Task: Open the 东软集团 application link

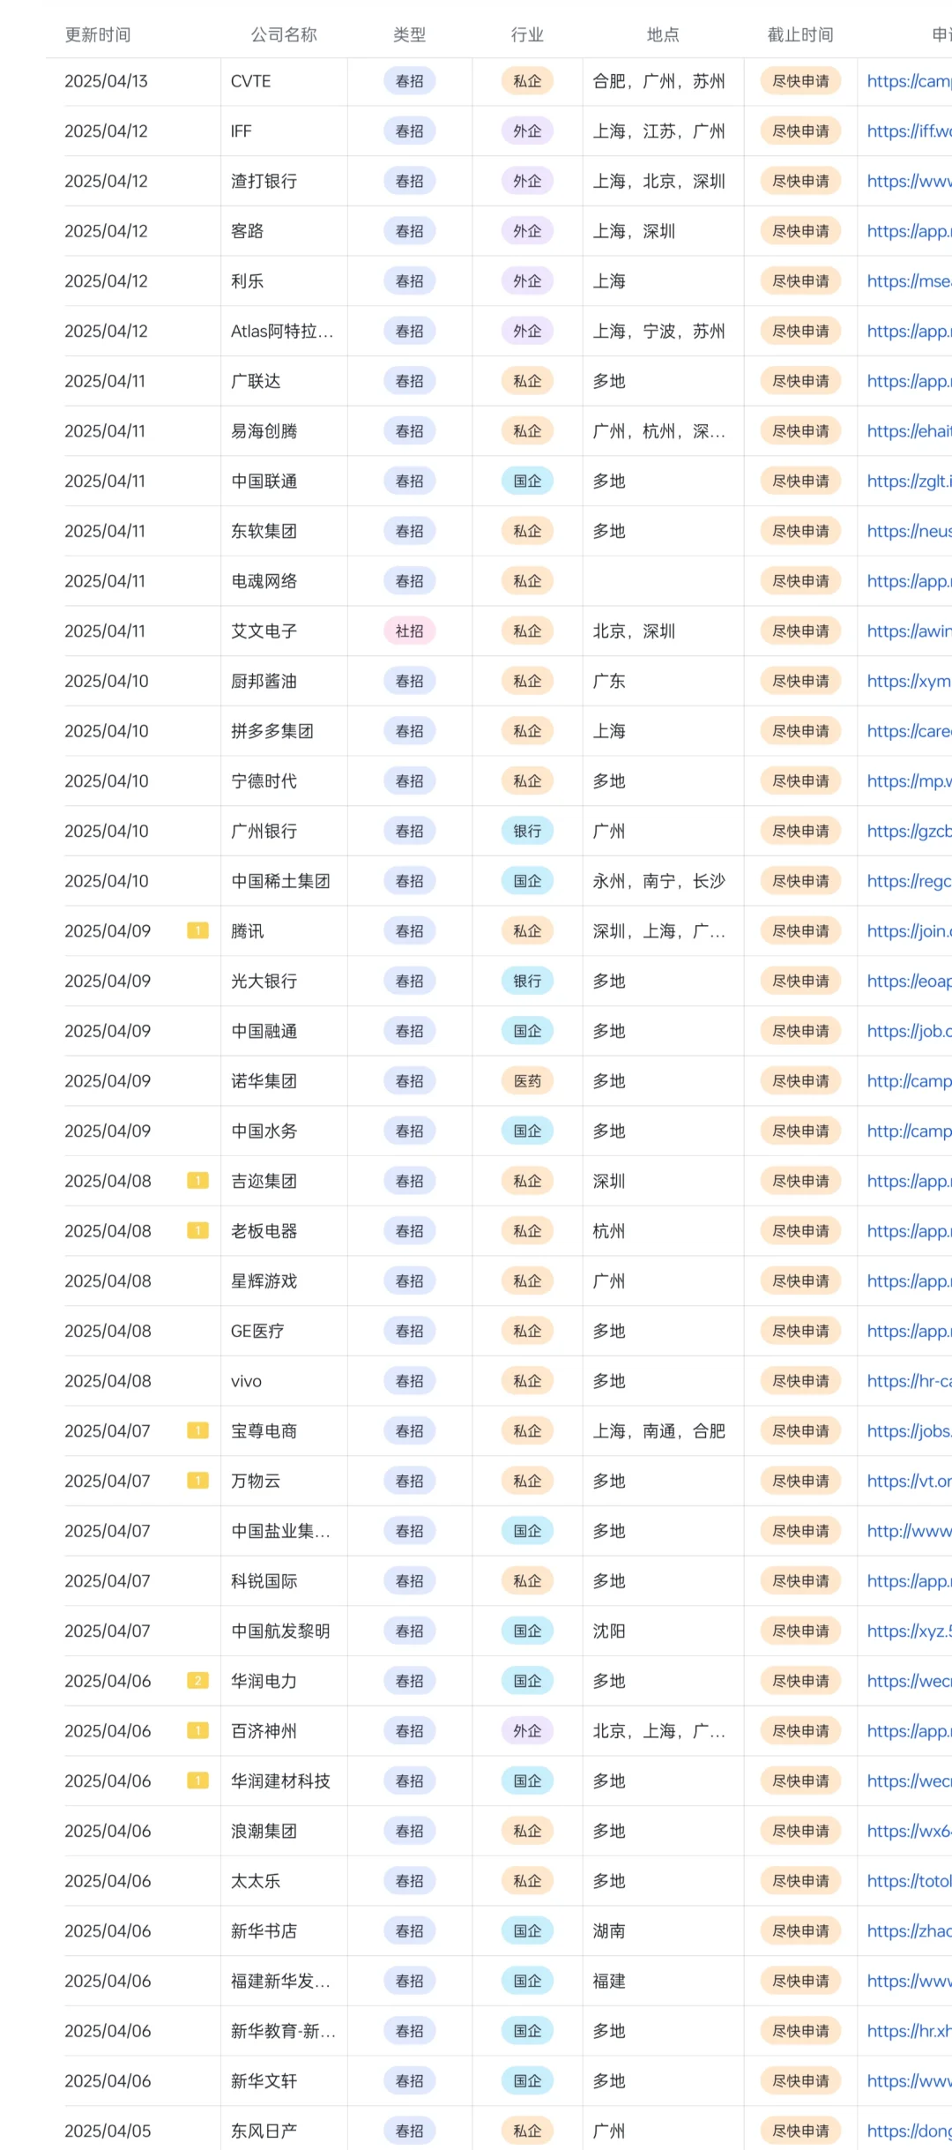Action: coord(909,531)
